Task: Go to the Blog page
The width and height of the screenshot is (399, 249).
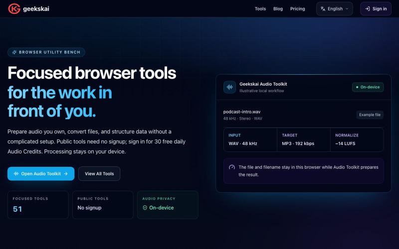Action: pos(278,8)
